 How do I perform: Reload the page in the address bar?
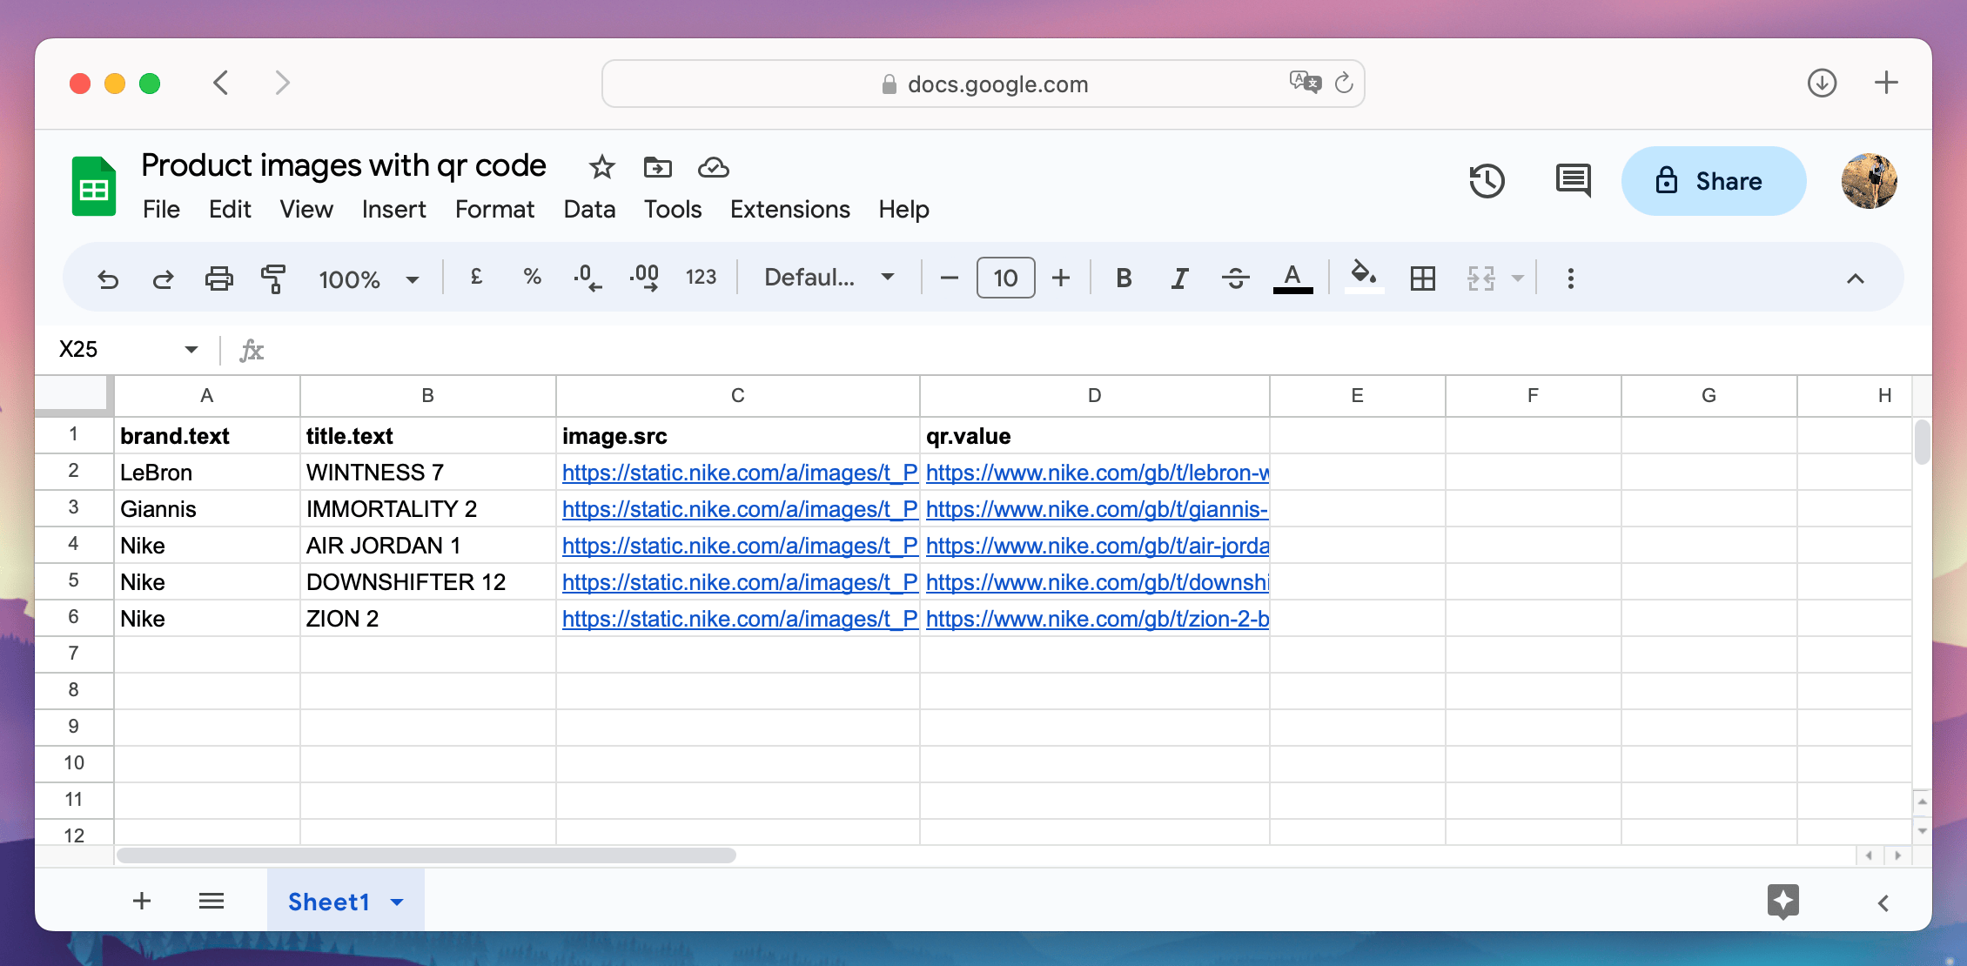pyautogui.click(x=1344, y=83)
